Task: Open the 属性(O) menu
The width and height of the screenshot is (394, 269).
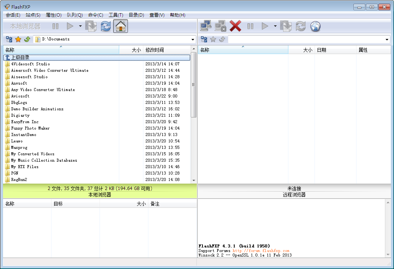Action: pyautogui.click(x=53, y=15)
